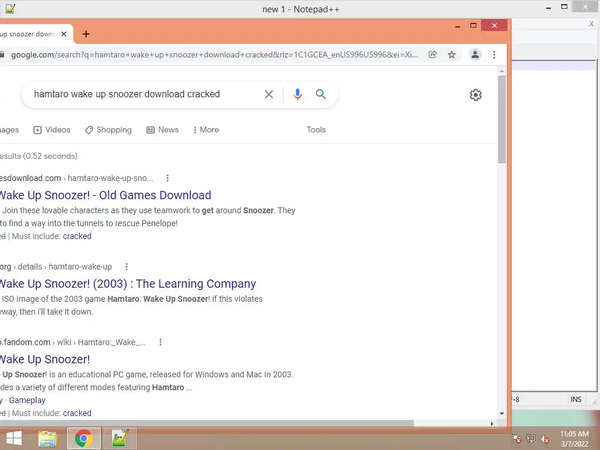
Task: Open the Windows Start button
Action: 14,438
